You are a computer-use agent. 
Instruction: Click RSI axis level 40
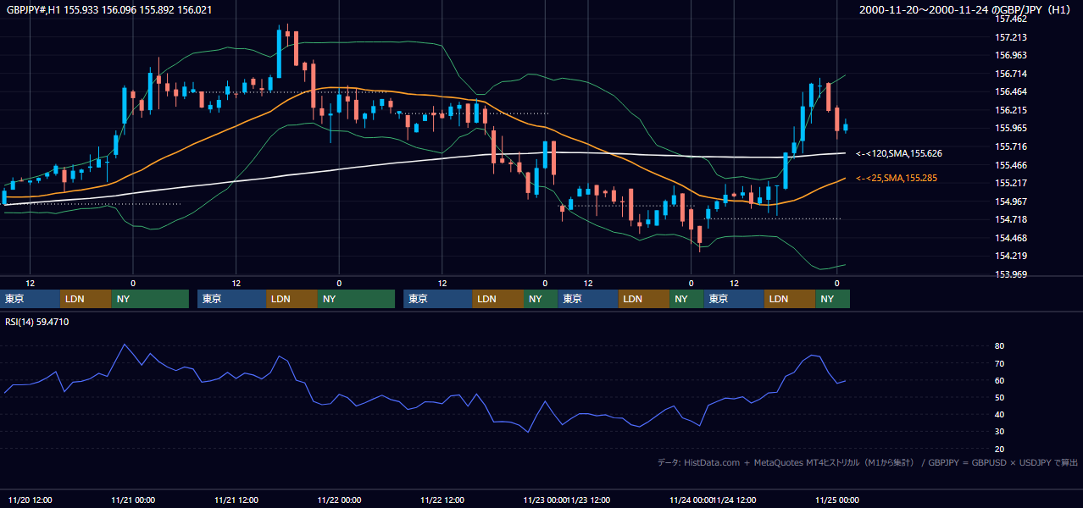[x=1000, y=414]
